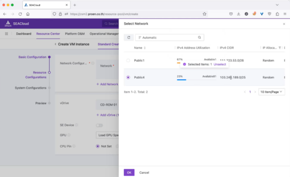290x177 pixels.
Task: Close the SEACloud browser tab
Action: click(x=67, y=5)
